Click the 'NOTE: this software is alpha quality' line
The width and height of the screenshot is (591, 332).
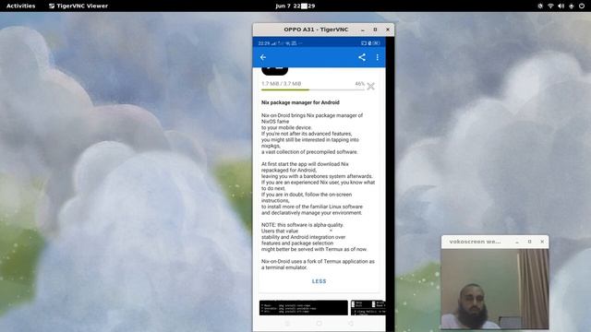coord(302,225)
